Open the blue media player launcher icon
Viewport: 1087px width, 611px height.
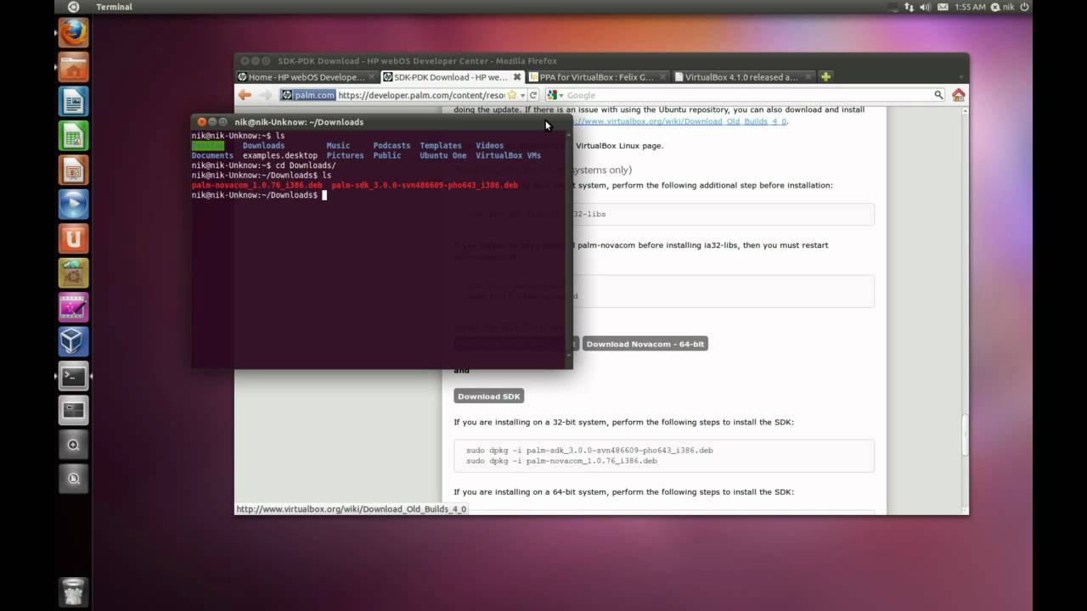(73, 205)
